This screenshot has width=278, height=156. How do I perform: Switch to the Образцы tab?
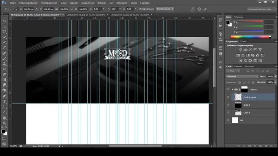(238, 17)
